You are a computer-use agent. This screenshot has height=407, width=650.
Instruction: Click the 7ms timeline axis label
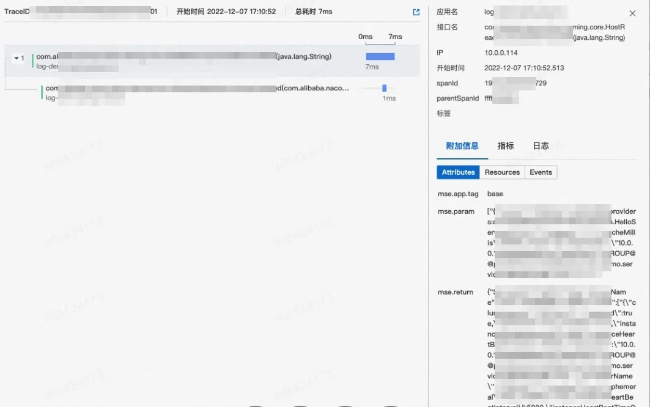pyautogui.click(x=395, y=37)
